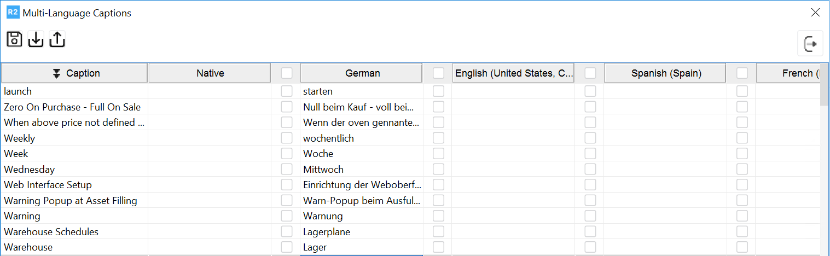
Task: Tick the header checkbox left of Spanish (Spain)
Action: (x=590, y=73)
